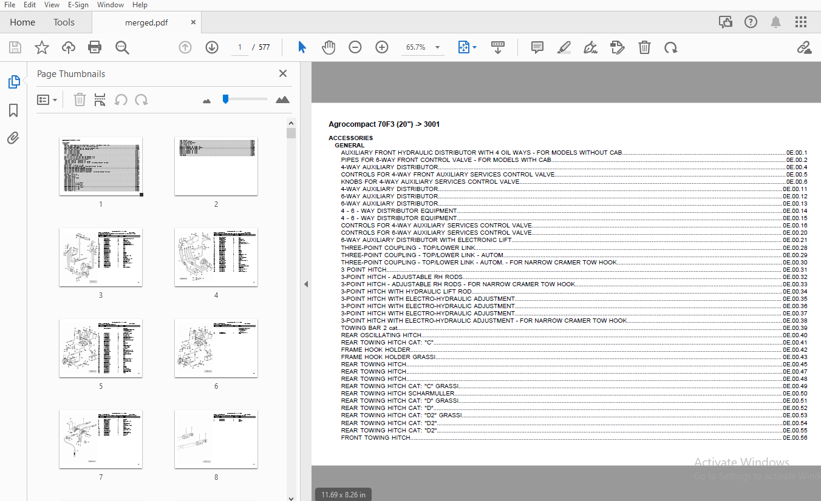Select page 3 thumbnail
Image resolution: width=821 pixels, height=501 pixels.
101,257
